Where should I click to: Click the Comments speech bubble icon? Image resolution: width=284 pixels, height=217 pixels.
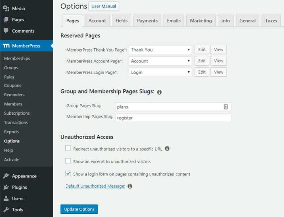(6, 31)
